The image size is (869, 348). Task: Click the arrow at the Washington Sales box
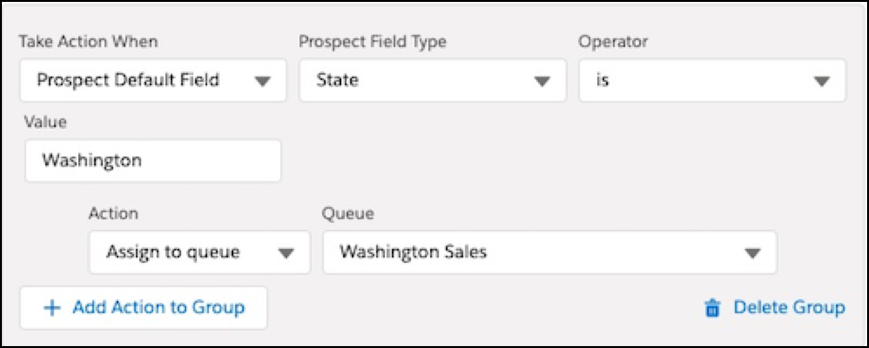(x=752, y=253)
